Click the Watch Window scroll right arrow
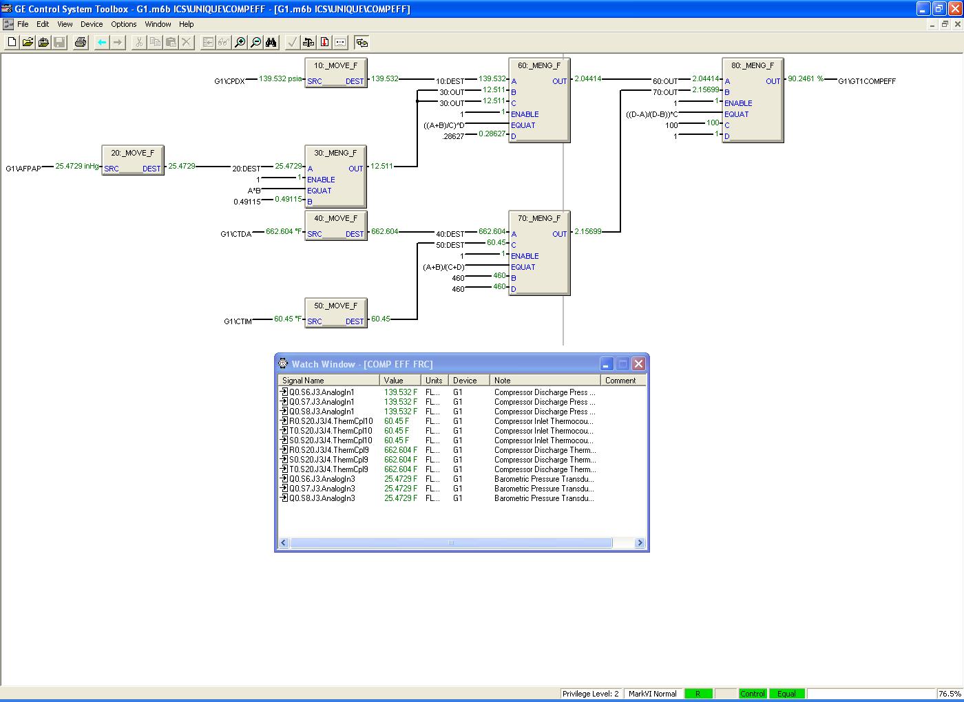964x702 pixels. click(640, 543)
